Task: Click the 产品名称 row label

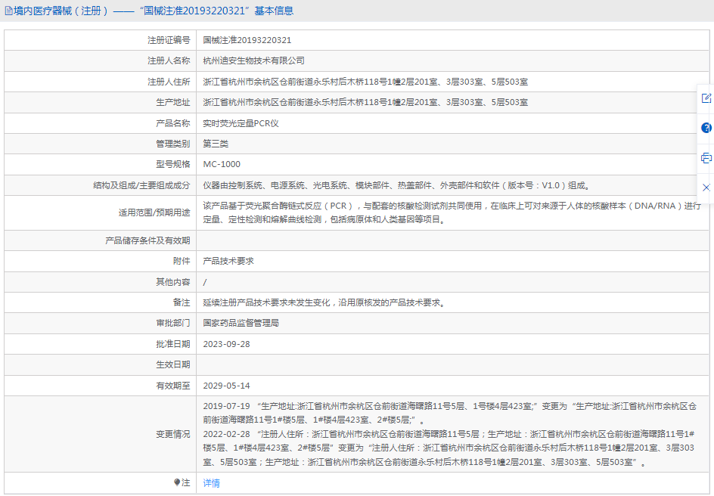Action: (x=173, y=123)
